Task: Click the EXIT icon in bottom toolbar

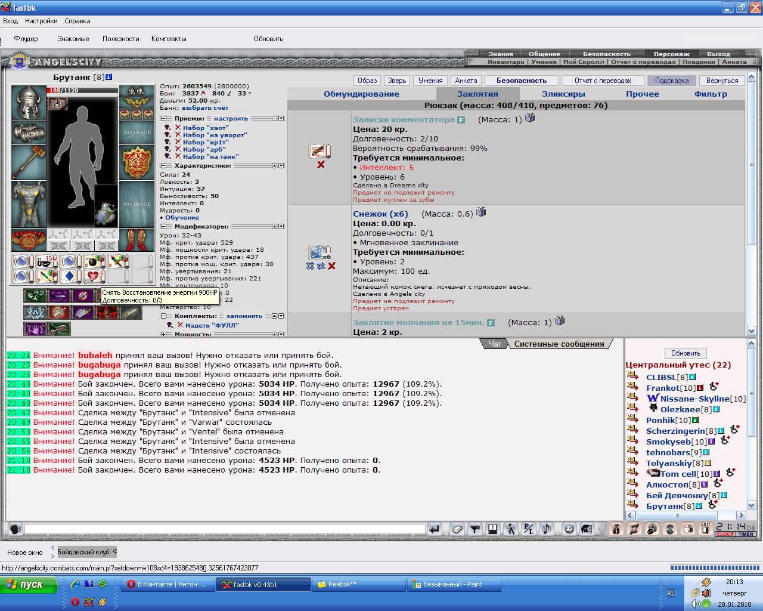Action: (x=706, y=529)
